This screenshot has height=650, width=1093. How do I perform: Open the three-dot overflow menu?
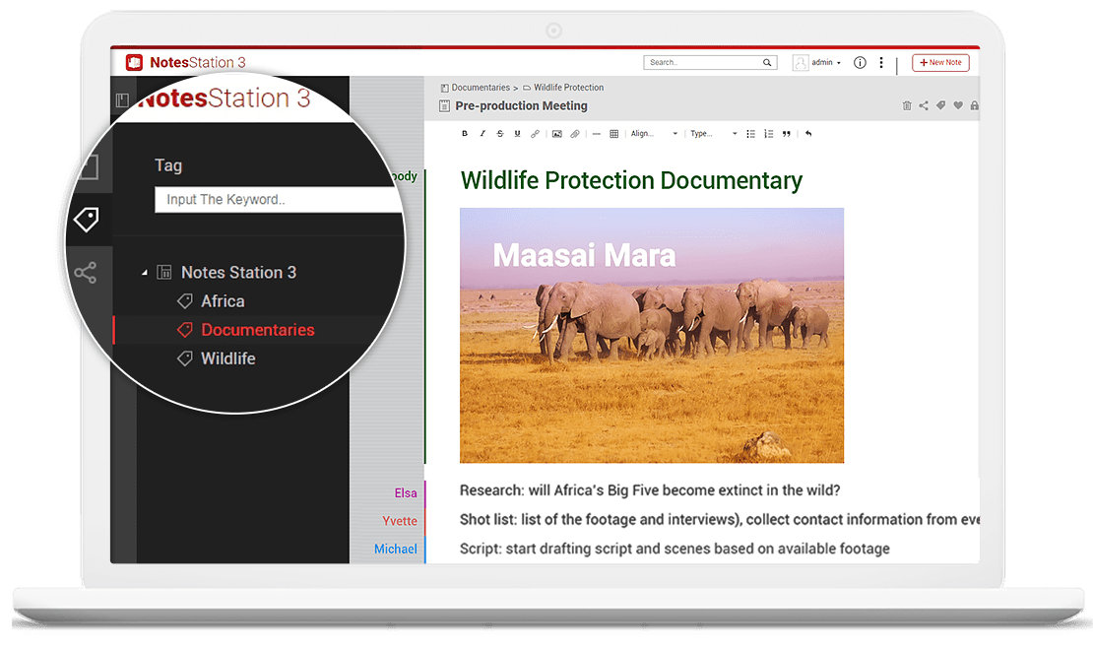(881, 62)
